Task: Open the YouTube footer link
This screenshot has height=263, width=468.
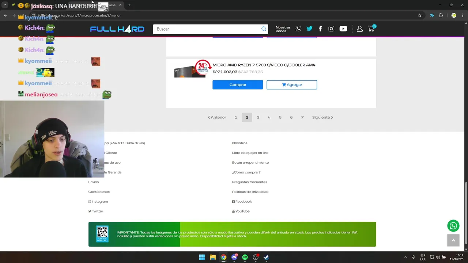Action: point(241,211)
